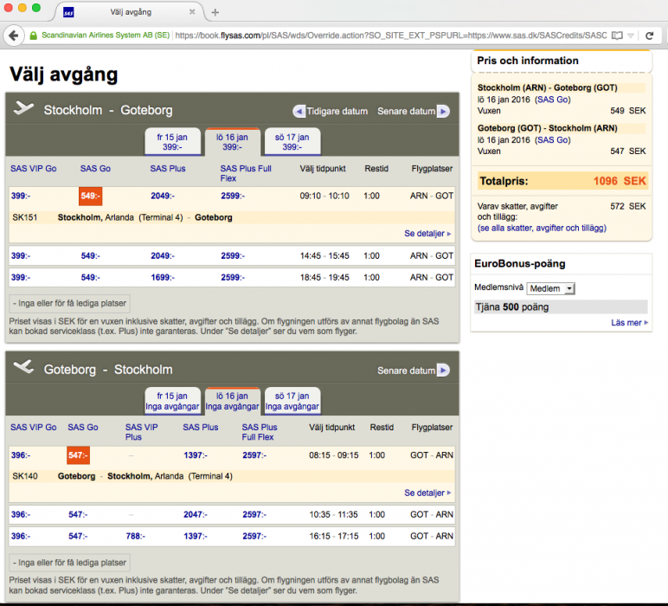
Task: Click Senare datum arrow for Stockholm - Goteborg
Action: [x=443, y=111]
